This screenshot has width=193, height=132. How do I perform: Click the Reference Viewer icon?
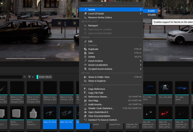point(85,97)
